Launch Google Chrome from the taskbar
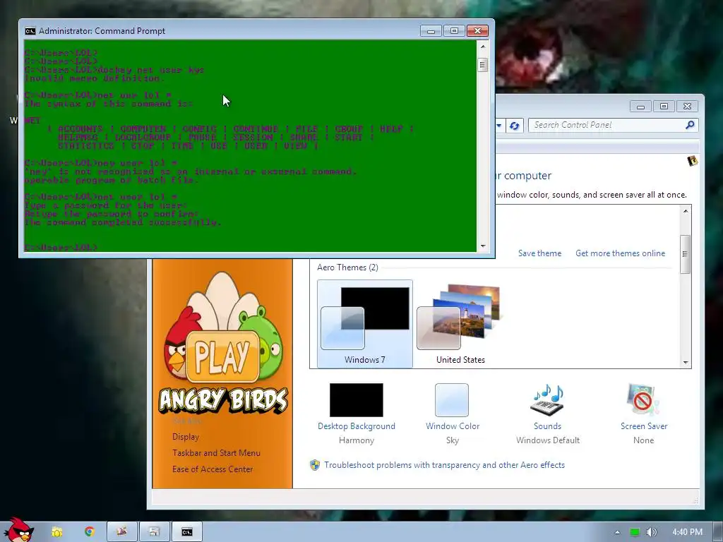 [90, 532]
